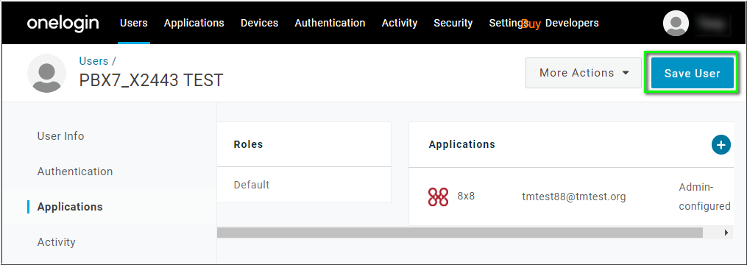747x265 pixels.
Task: Add application with the plus icon
Action: click(721, 144)
